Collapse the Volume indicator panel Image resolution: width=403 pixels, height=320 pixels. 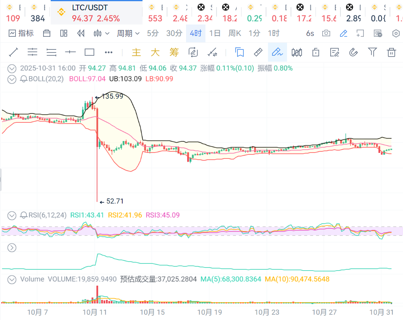click(12, 279)
